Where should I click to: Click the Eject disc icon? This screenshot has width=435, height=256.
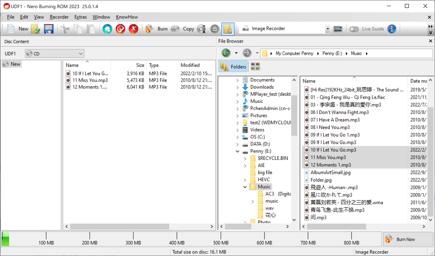215,29
